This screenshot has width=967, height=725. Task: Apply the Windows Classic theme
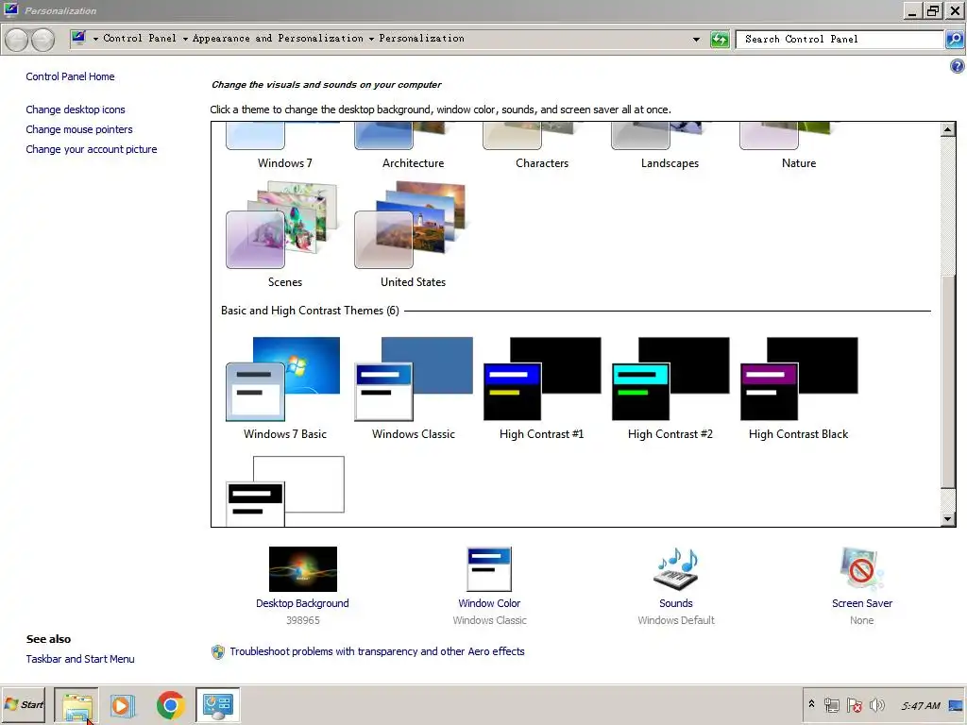coord(414,387)
